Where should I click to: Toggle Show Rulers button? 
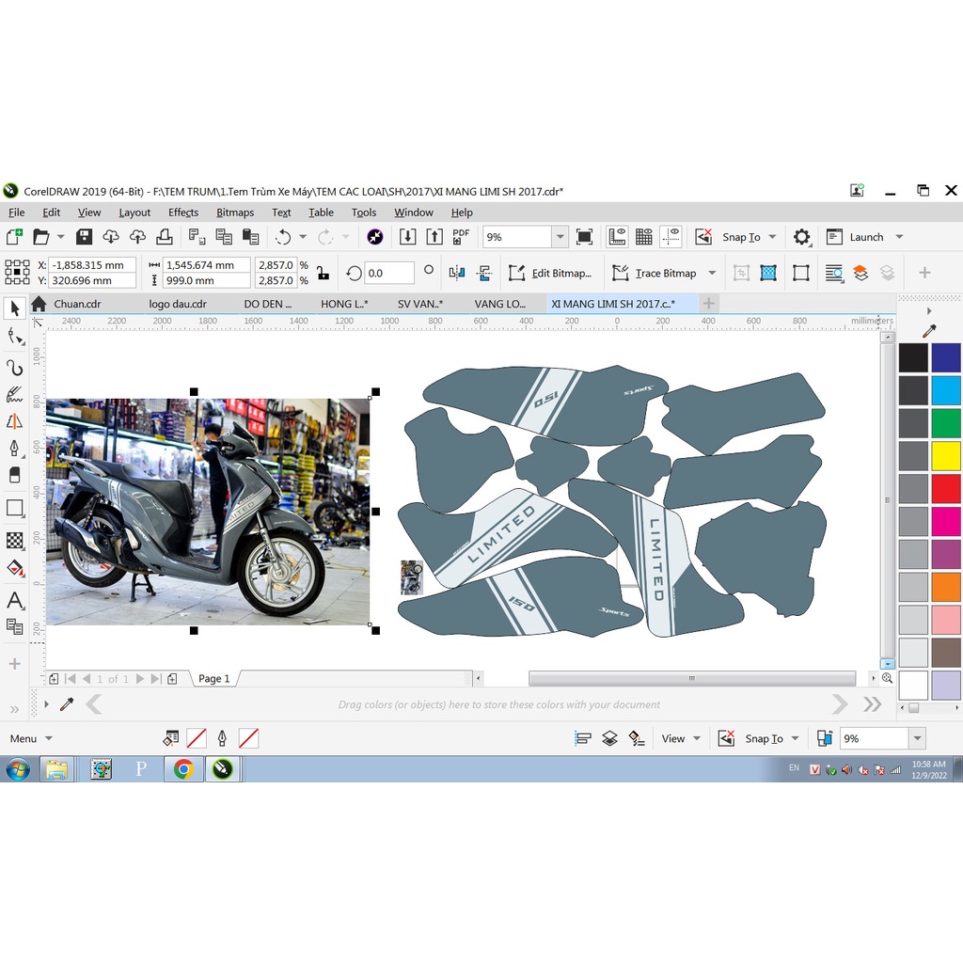click(617, 237)
